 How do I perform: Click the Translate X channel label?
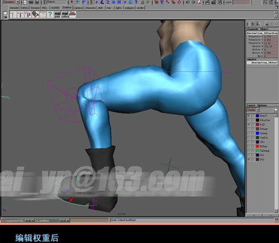coord(256,37)
